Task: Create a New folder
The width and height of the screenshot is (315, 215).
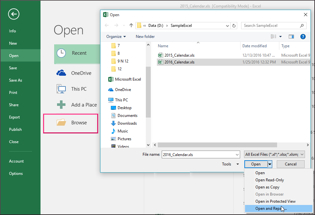Action: click(145, 36)
